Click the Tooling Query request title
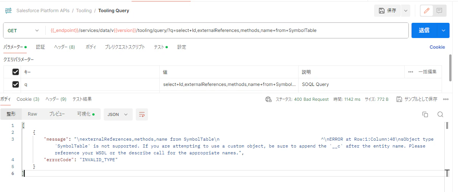Image resolution: width=458 pixels, height=192 pixels. pyautogui.click(x=114, y=11)
